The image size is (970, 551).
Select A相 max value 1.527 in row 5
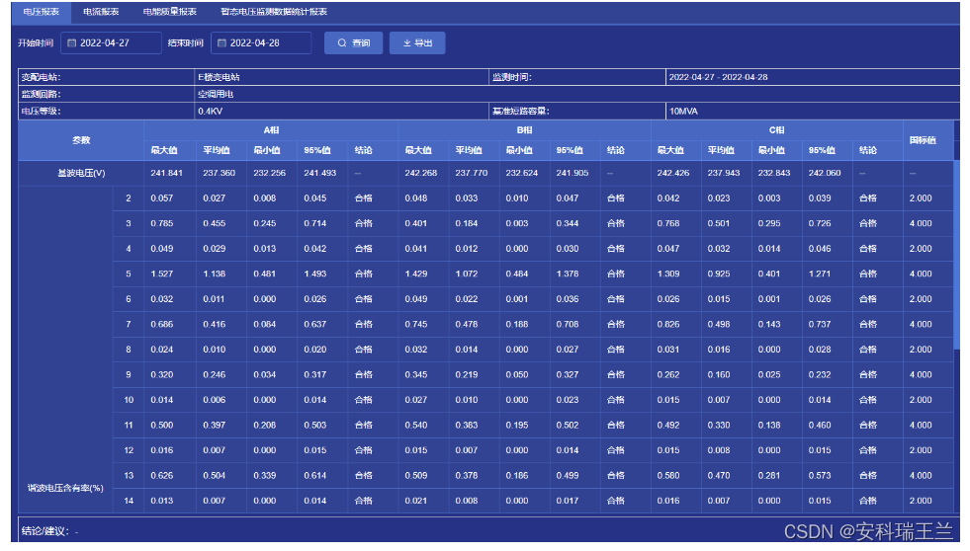coord(162,274)
